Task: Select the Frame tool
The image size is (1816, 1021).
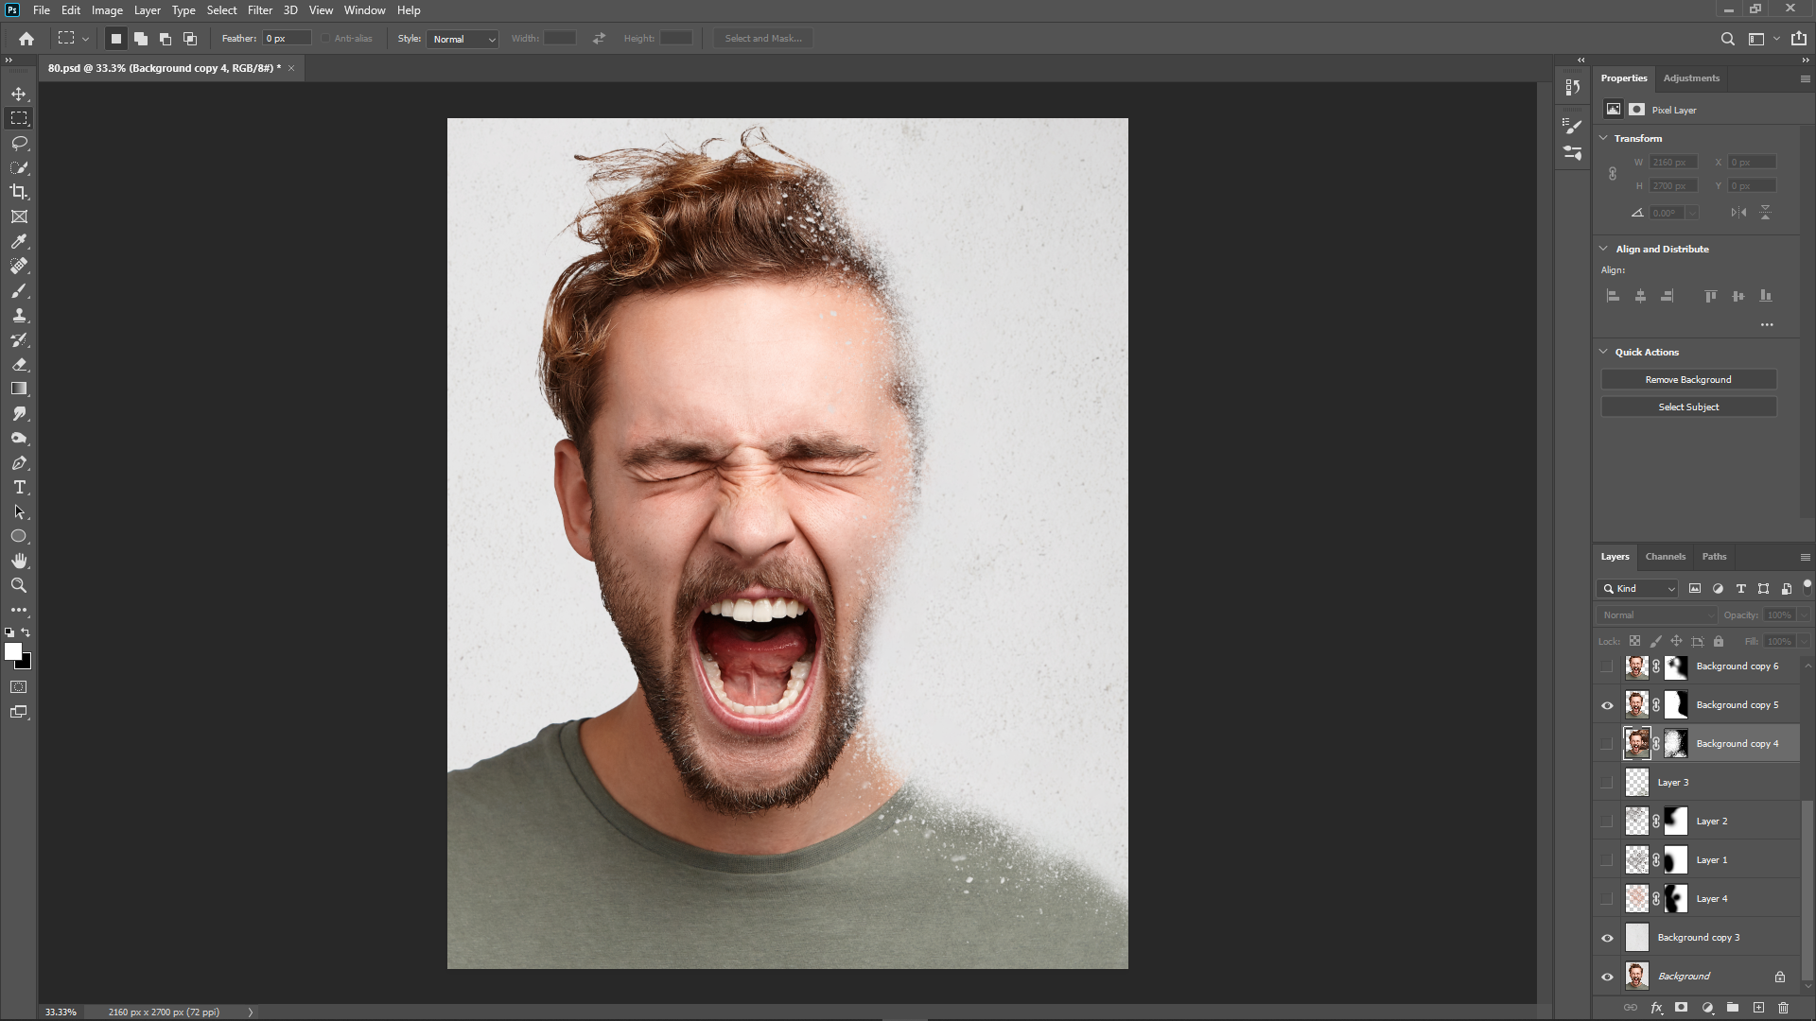Action: [x=19, y=216]
